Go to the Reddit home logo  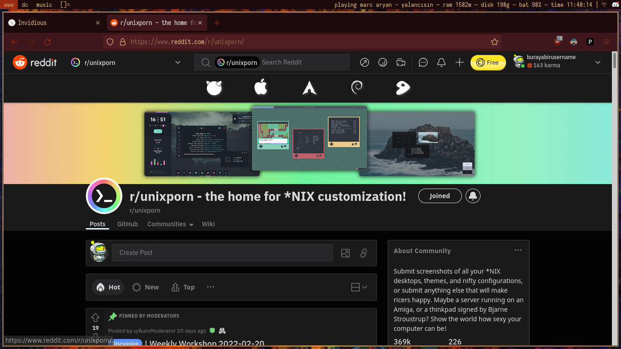pyautogui.click(x=35, y=62)
